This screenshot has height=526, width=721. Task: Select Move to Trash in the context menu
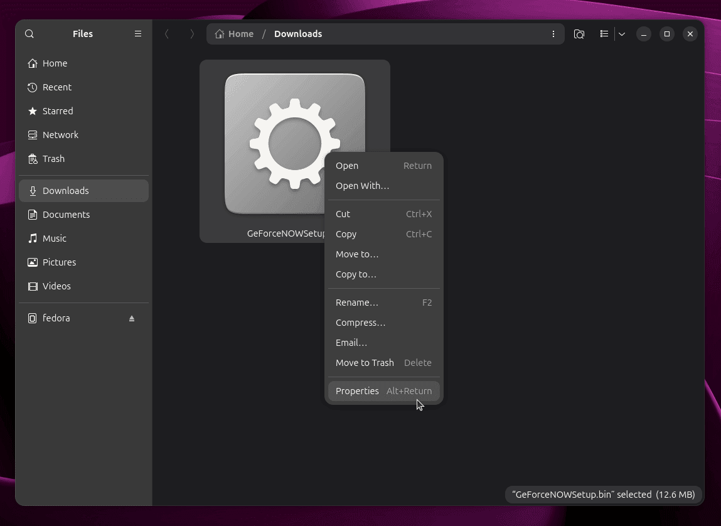point(383,363)
